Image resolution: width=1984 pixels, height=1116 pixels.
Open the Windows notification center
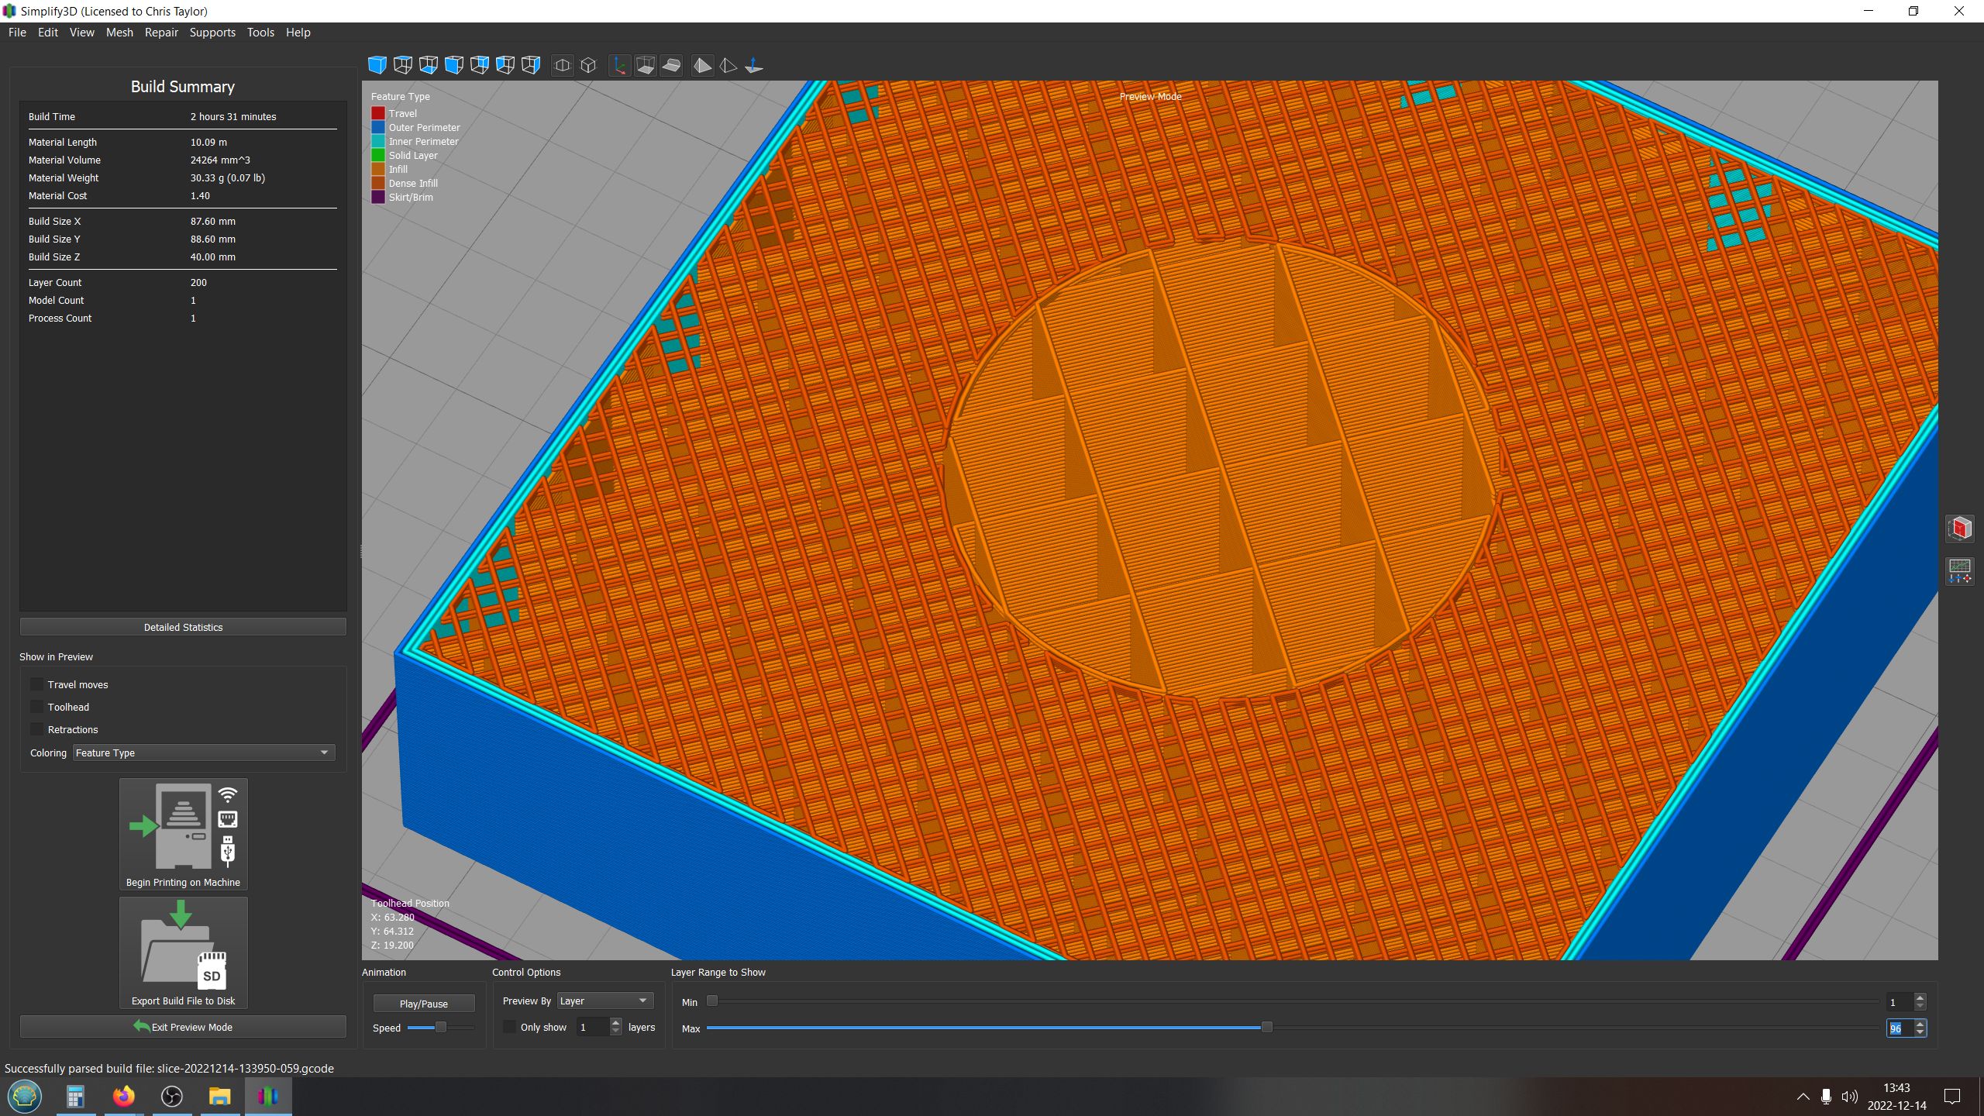1952,1097
